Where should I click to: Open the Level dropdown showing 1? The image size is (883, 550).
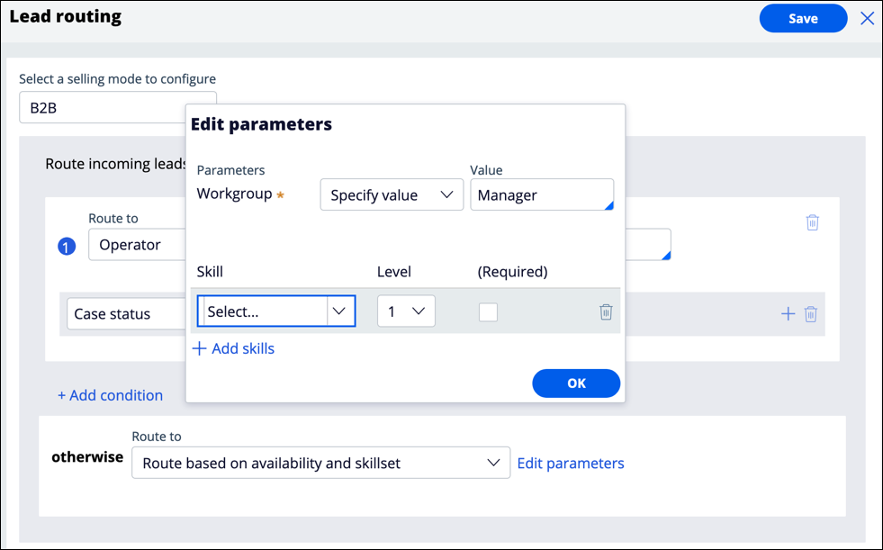tap(406, 311)
